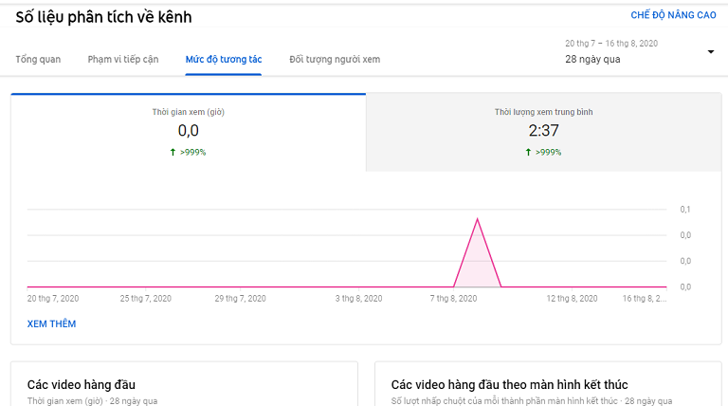Click the 2:37 average view duration value
The width and height of the screenshot is (728, 406).
(544, 131)
